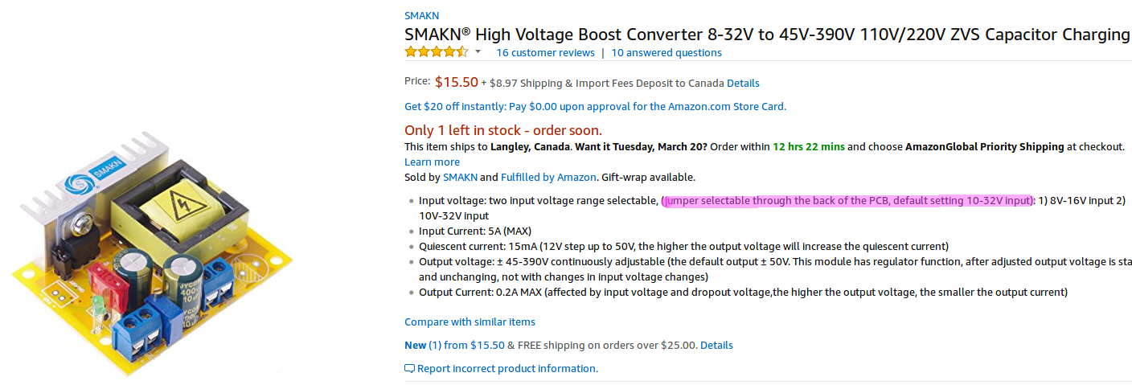
Task: Open Fulfilled by Amazon link
Action: (x=548, y=177)
